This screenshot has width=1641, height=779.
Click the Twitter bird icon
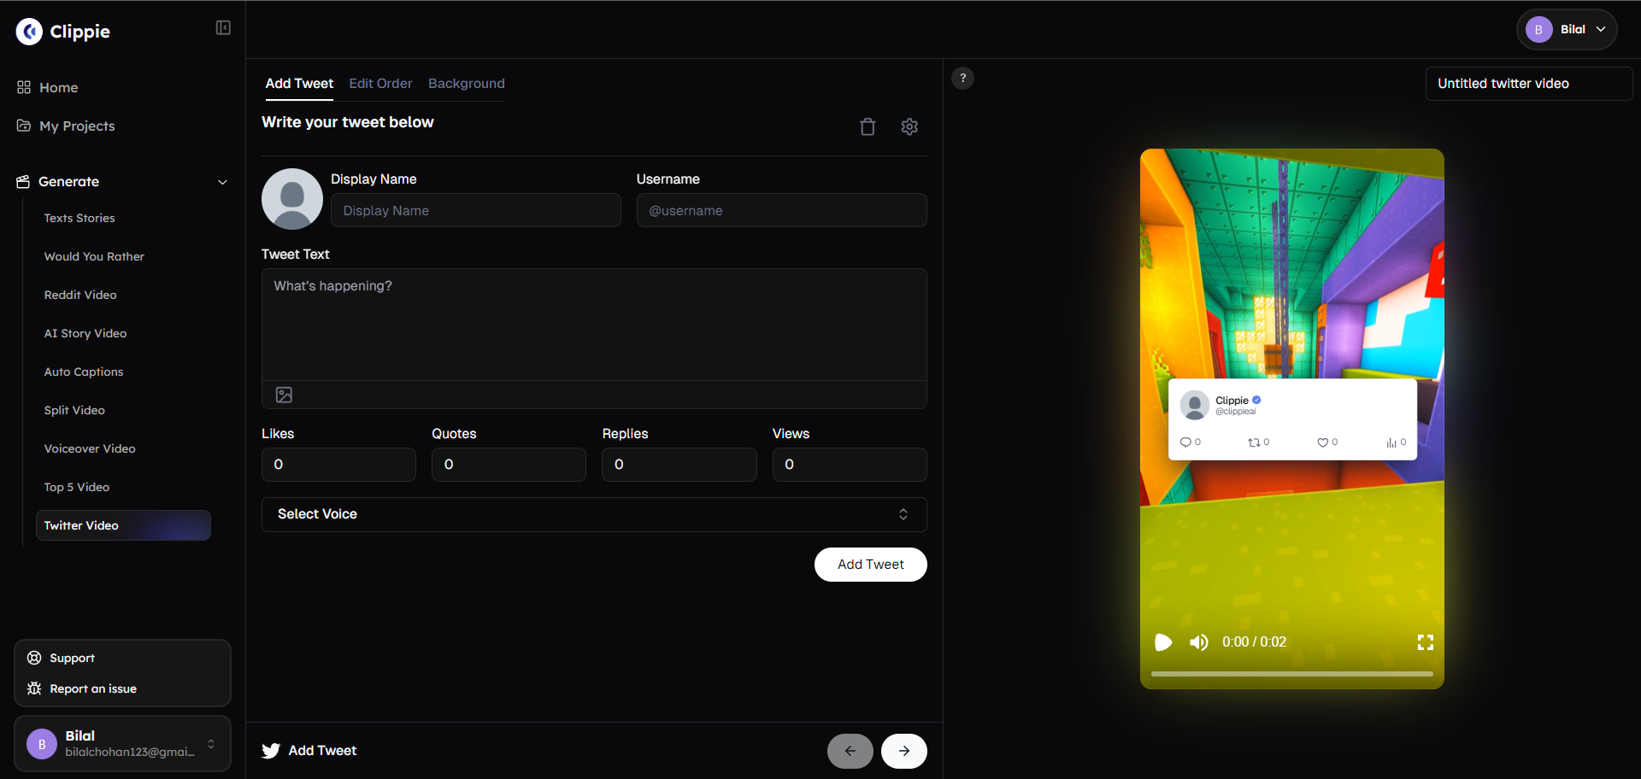coord(271,751)
